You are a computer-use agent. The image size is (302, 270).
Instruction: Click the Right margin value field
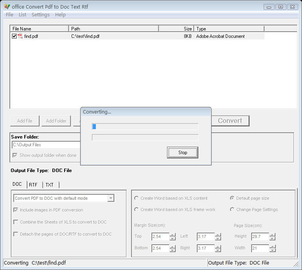tap(206, 248)
